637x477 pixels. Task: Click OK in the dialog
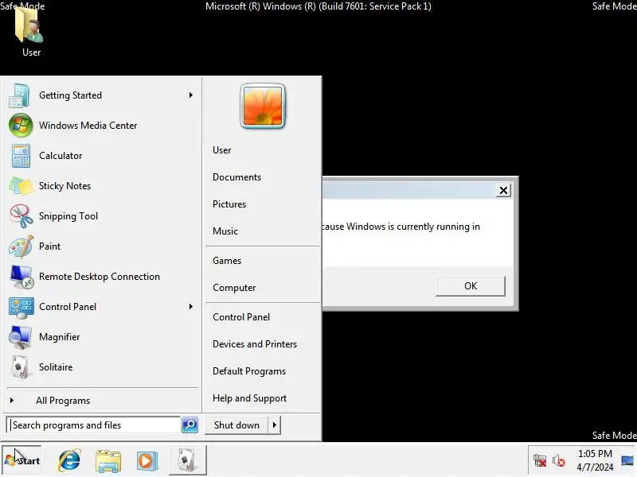click(471, 286)
